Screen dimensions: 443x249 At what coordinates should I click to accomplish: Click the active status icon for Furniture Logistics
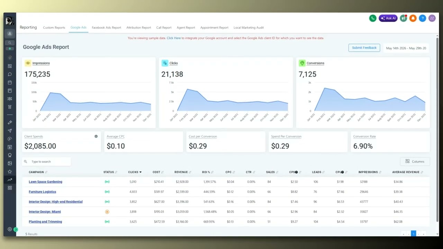coord(107,192)
